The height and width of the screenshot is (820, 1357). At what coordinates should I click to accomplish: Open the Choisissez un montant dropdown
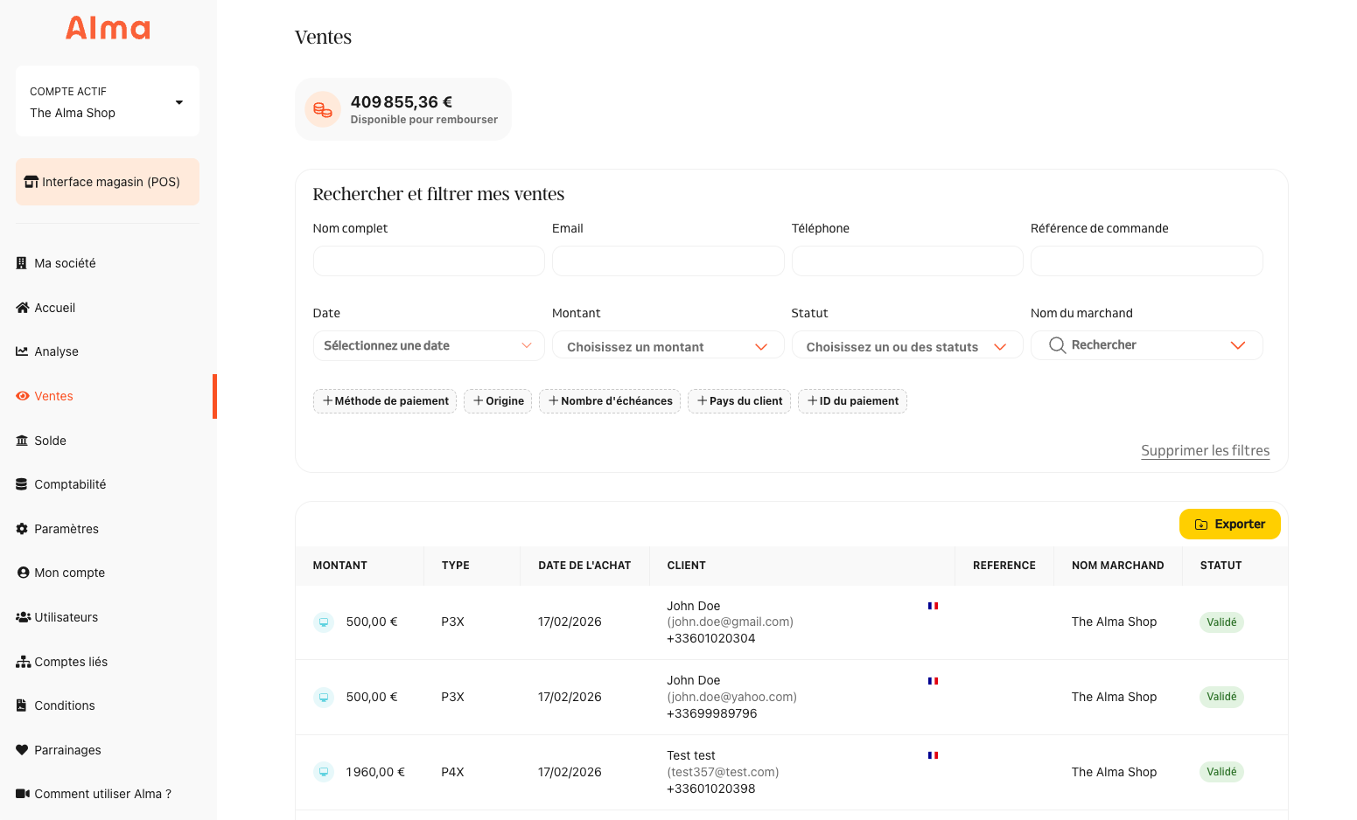668,345
